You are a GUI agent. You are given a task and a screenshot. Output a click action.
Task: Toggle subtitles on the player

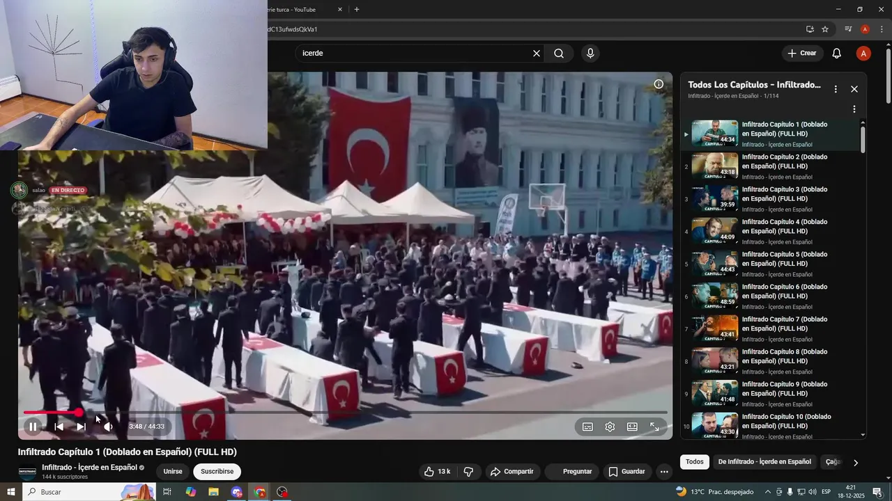tap(587, 427)
